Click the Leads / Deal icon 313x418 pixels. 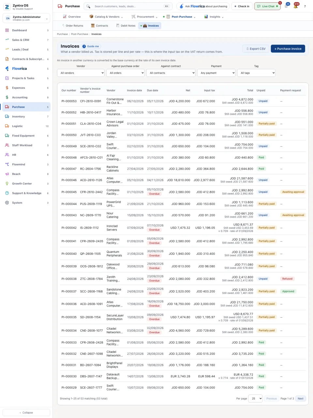[7, 50]
